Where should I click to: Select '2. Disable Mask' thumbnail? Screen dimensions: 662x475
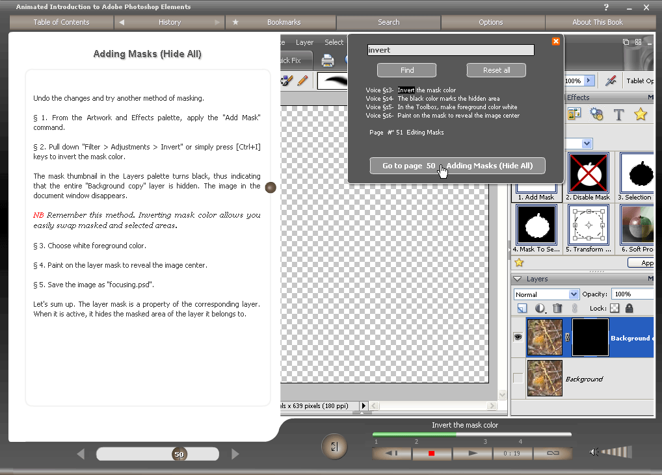pyautogui.click(x=588, y=173)
